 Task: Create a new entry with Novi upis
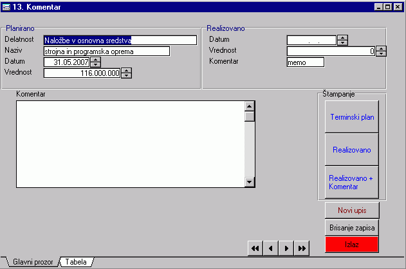point(352,210)
